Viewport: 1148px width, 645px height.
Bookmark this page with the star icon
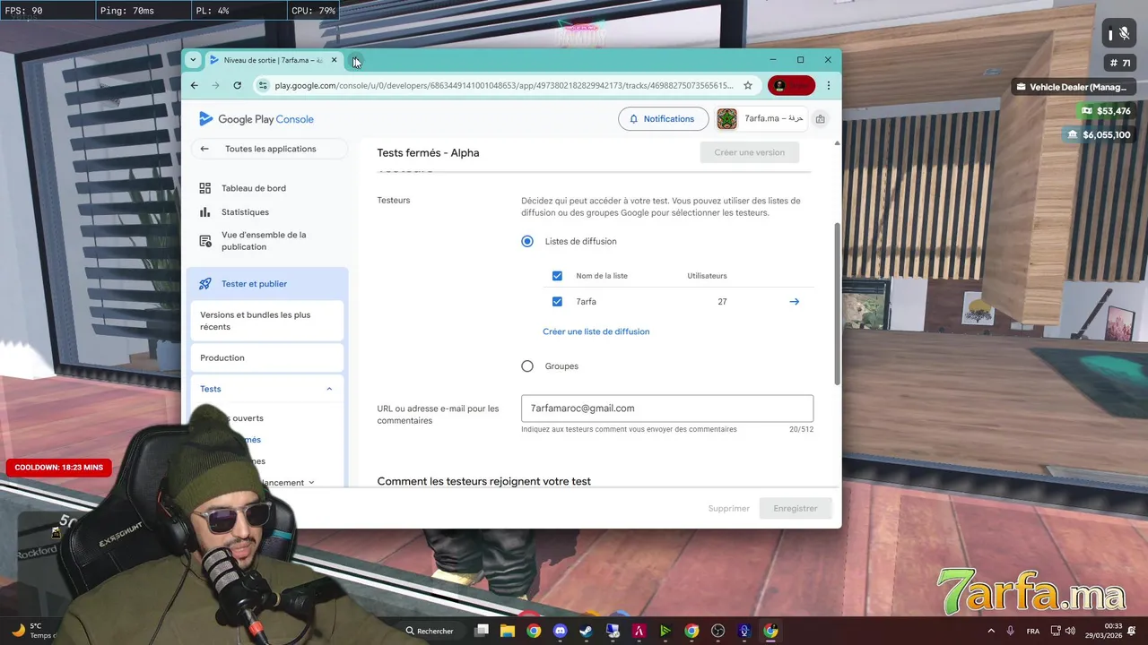point(748,85)
